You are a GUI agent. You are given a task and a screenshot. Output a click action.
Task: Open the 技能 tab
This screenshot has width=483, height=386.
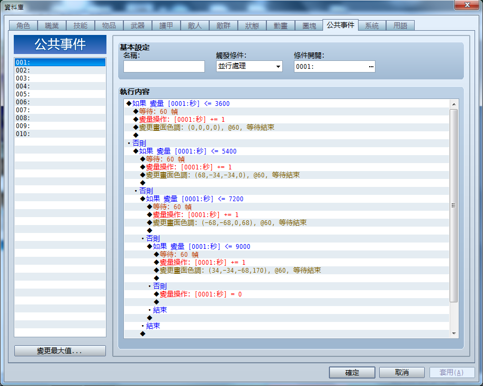tap(80, 25)
